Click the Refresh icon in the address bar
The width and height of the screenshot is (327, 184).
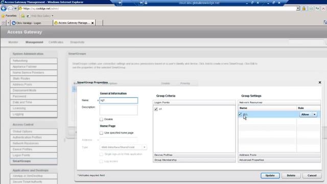317,9
